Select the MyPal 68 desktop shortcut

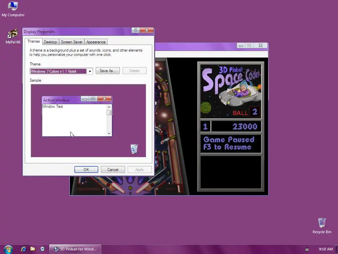[x=13, y=36]
